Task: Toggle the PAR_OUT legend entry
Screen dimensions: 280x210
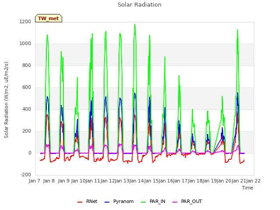Action: tap(187, 201)
